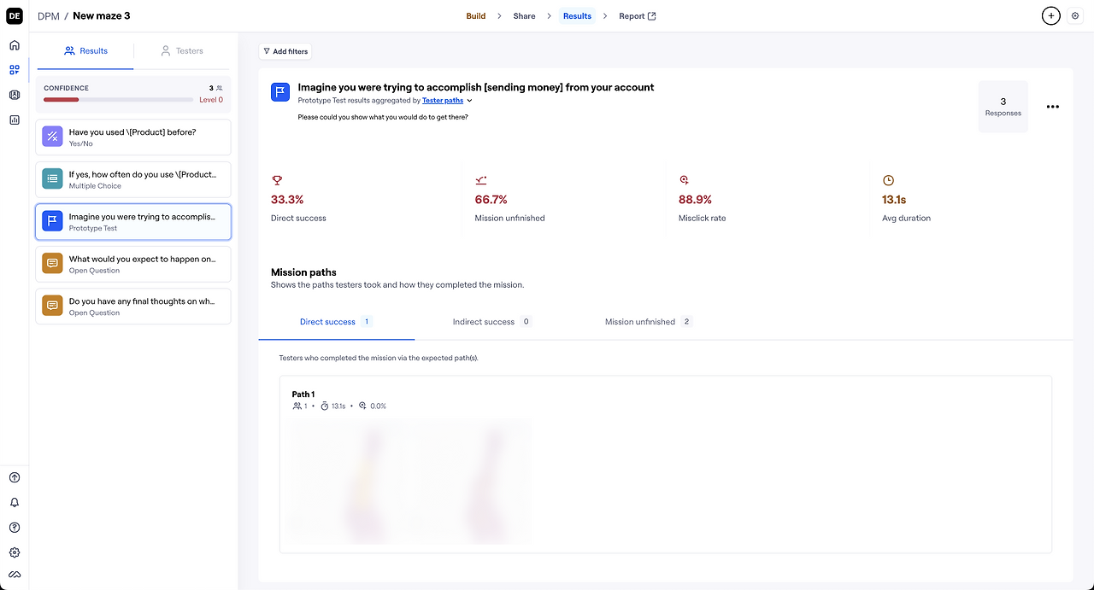
Task: Click the blue flag Prototype Test icon in list
Action: 52,221
